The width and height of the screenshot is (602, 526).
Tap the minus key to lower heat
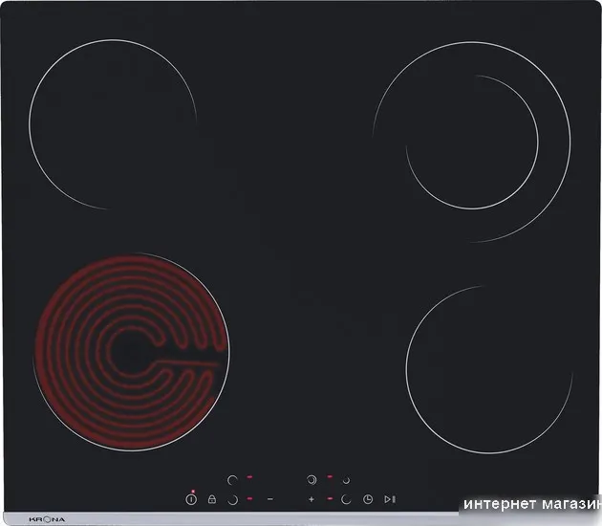tap(270, 499)
